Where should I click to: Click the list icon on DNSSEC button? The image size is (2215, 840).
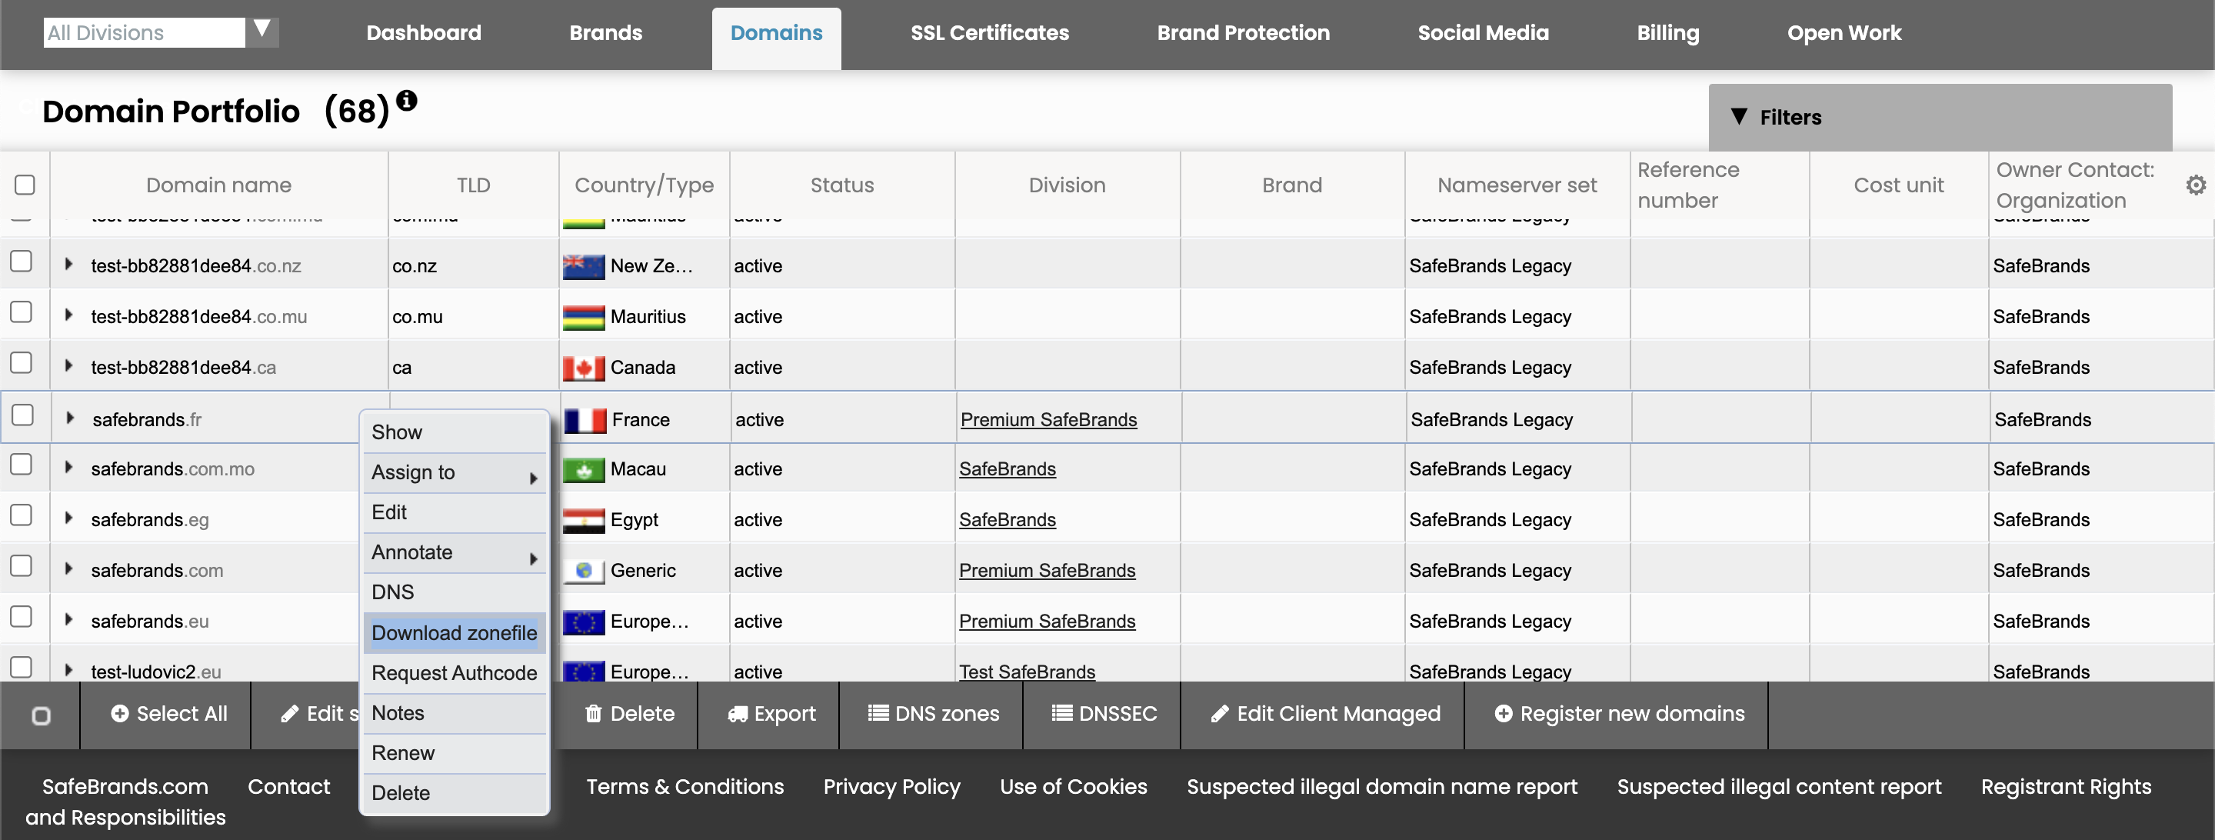click(x=1062, y=713)
